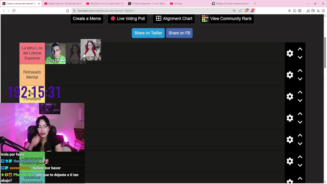Move 'Ligeramente cuestionable' row down
Viewport: 327px width, 184px height.
[300, 165]
